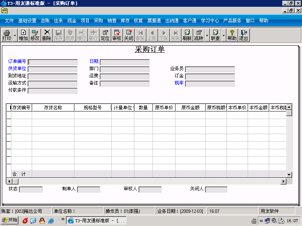Click the table vertical scrollbar up arrow
The width and height of the screenshot is (302, 226).
(x=289, y=107)
